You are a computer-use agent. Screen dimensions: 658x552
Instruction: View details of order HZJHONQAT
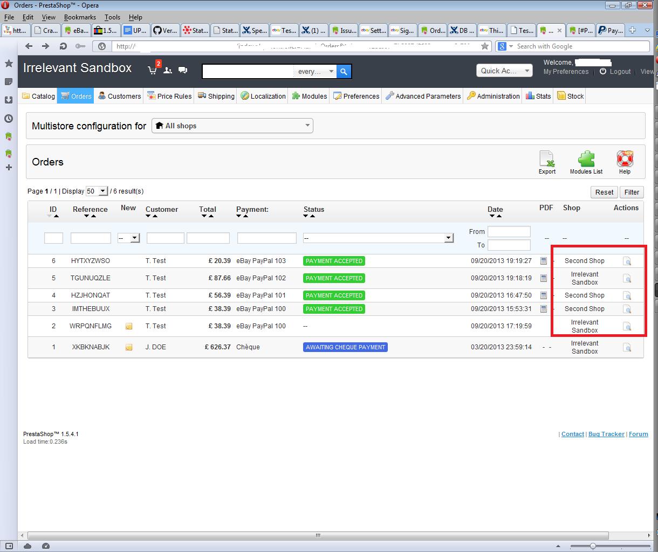627,295
